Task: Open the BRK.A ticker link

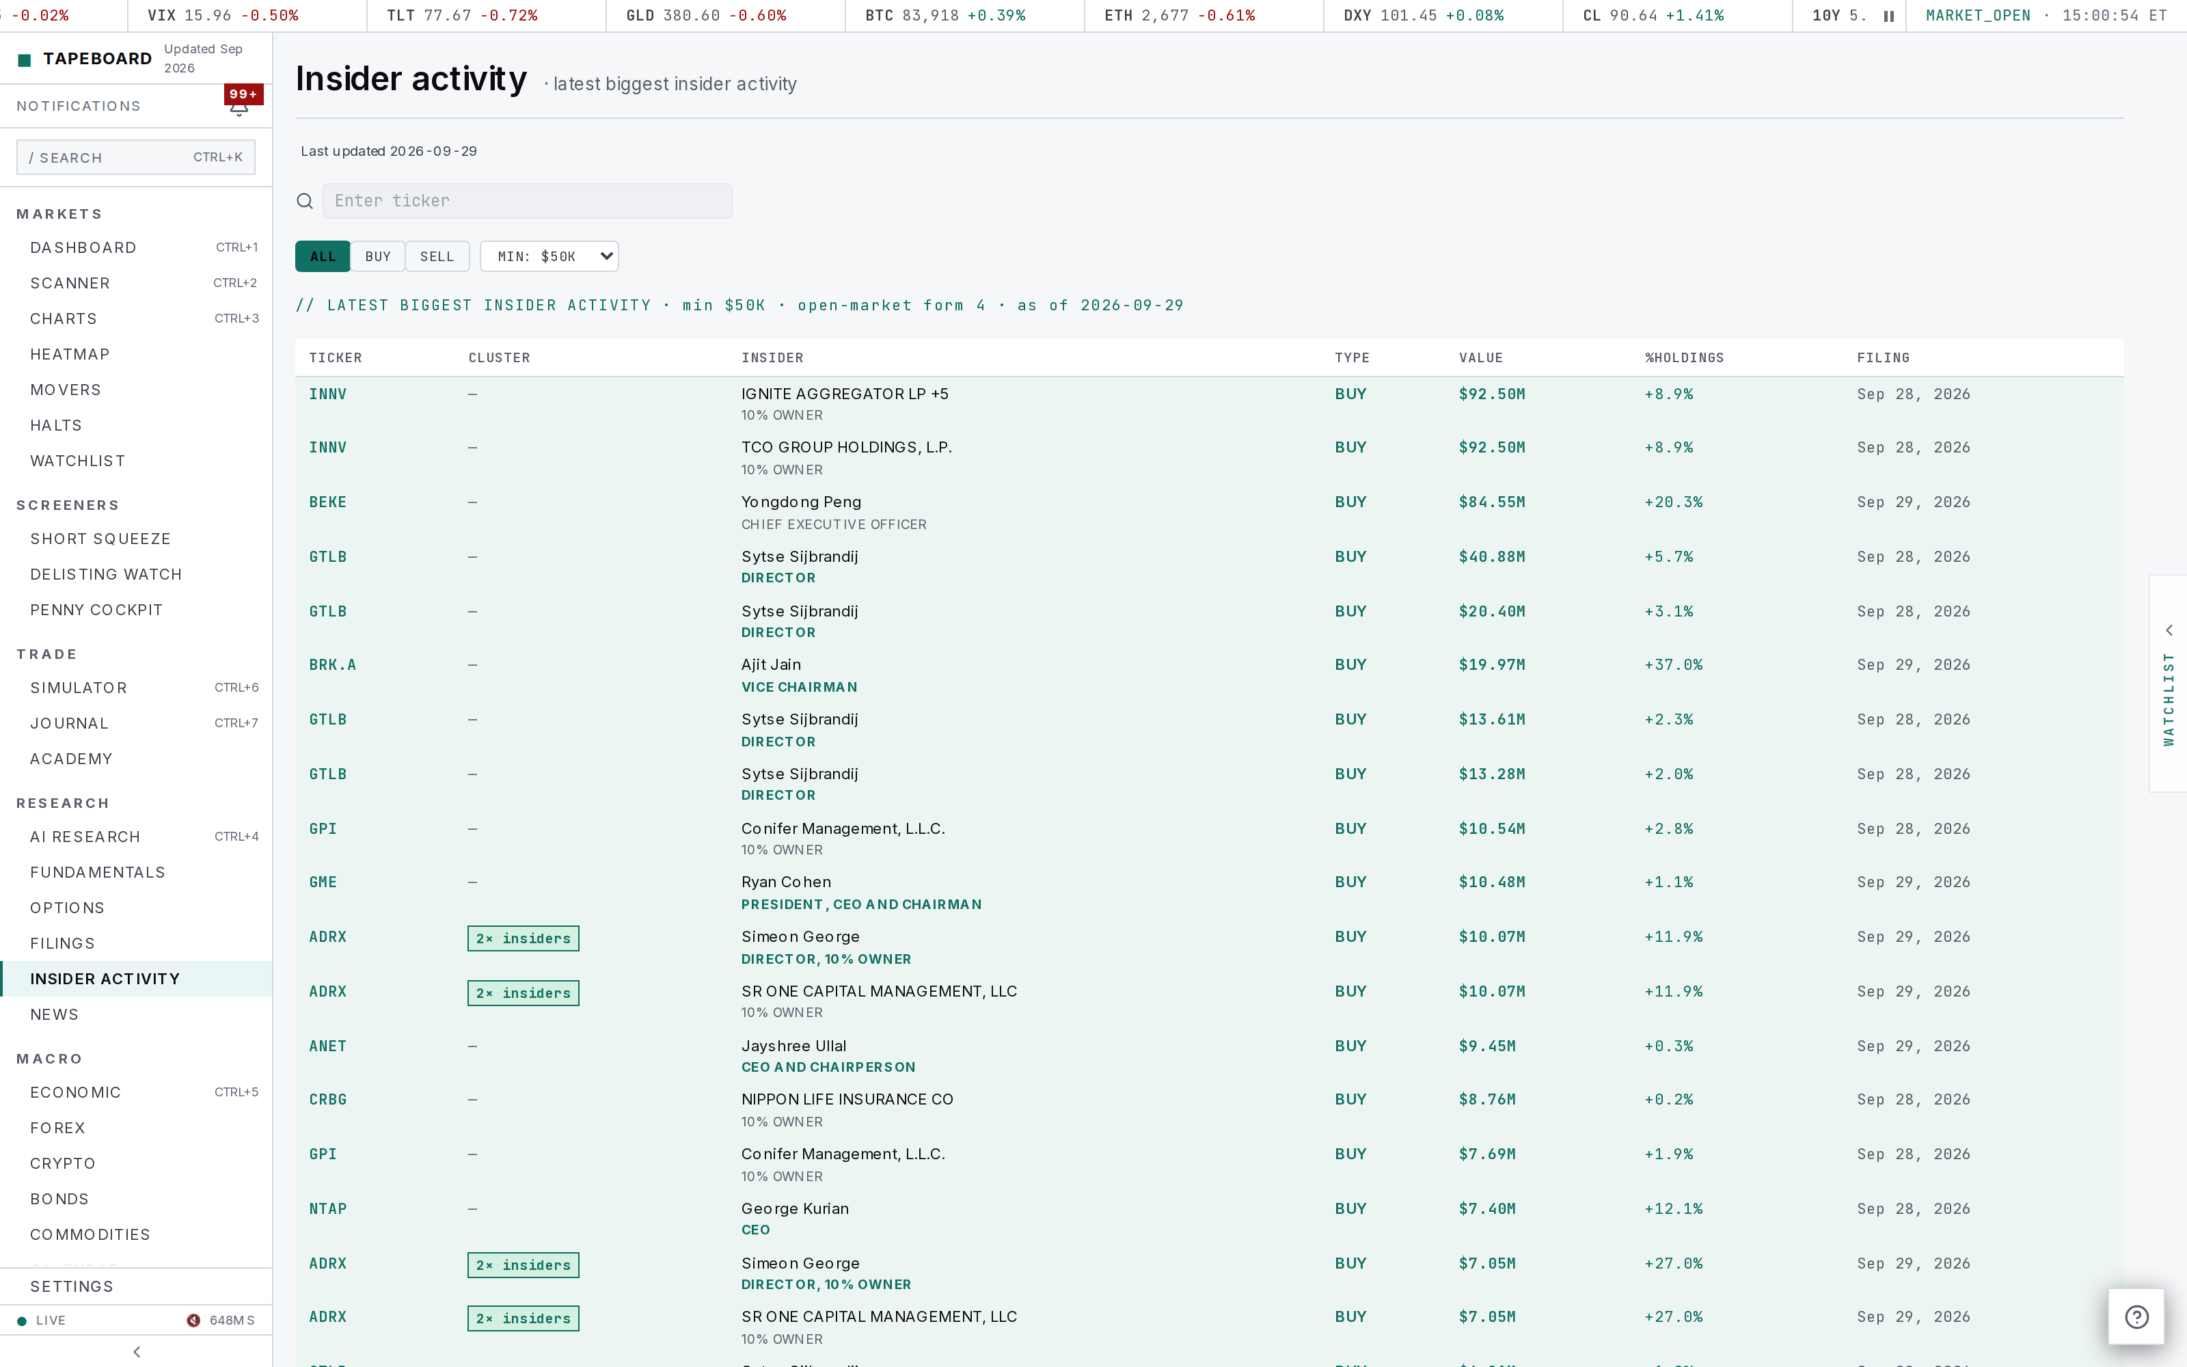Action: pyautogui.click(x=333, y=666)
